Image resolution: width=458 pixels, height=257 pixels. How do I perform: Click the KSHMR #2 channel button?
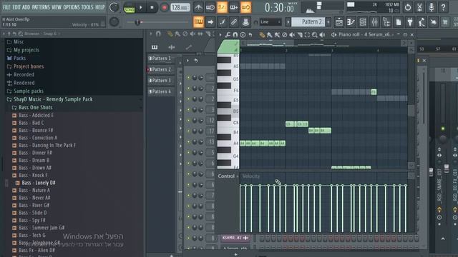(x=235, y=238)
